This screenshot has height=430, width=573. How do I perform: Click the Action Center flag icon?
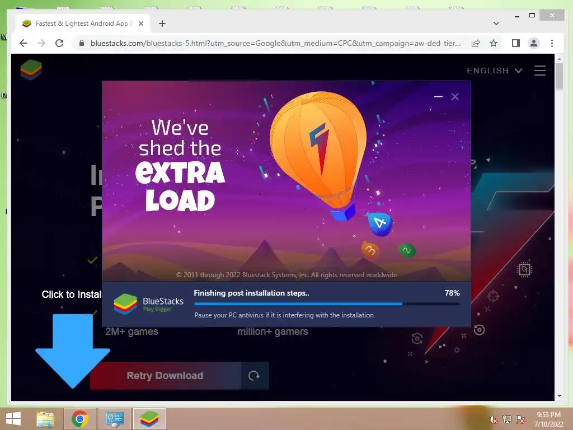(520, 419)
